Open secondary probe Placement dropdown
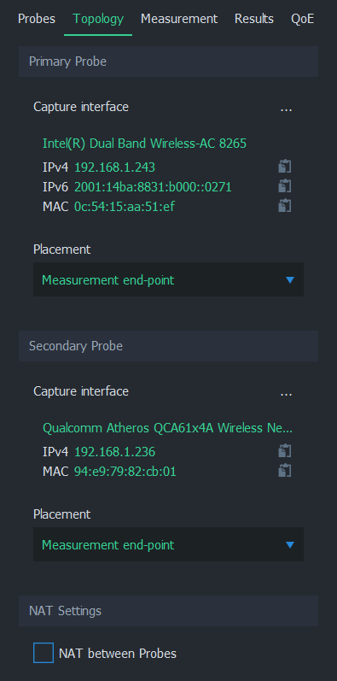Image resolution: width=337 pixels, height=681 pixels. pyautogui.click(x=168, y=544)
